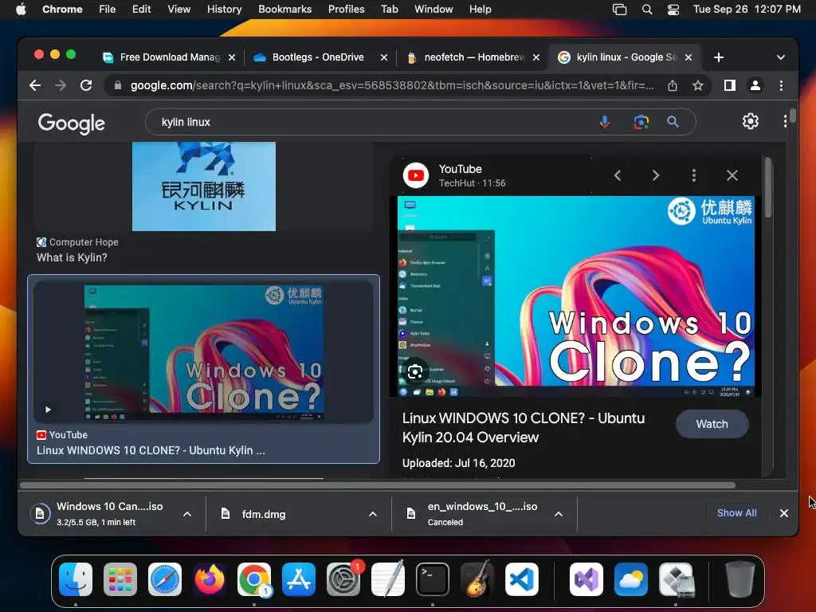Open System Settings from the Dock
This screenshot has width=816, height=612.
343,579
